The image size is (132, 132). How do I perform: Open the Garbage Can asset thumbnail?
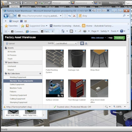pyautogui.click(x=77, y=58)
